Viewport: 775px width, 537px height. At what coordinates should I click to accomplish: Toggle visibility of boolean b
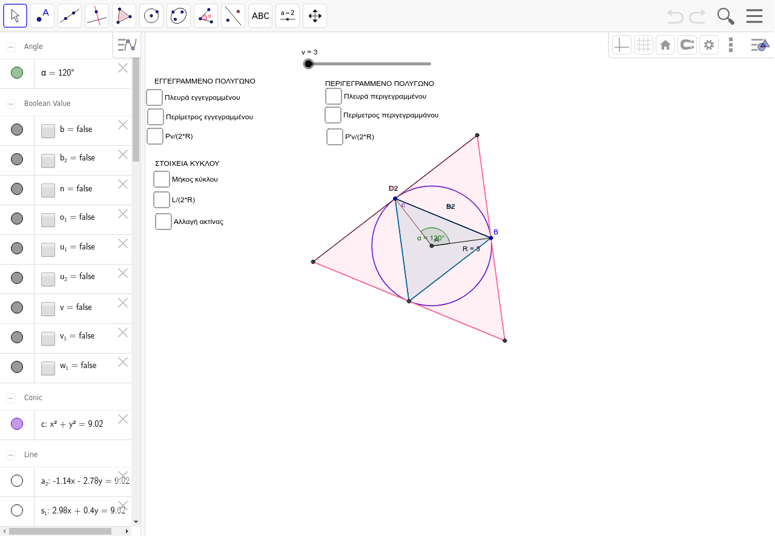(x=17, y=129)
